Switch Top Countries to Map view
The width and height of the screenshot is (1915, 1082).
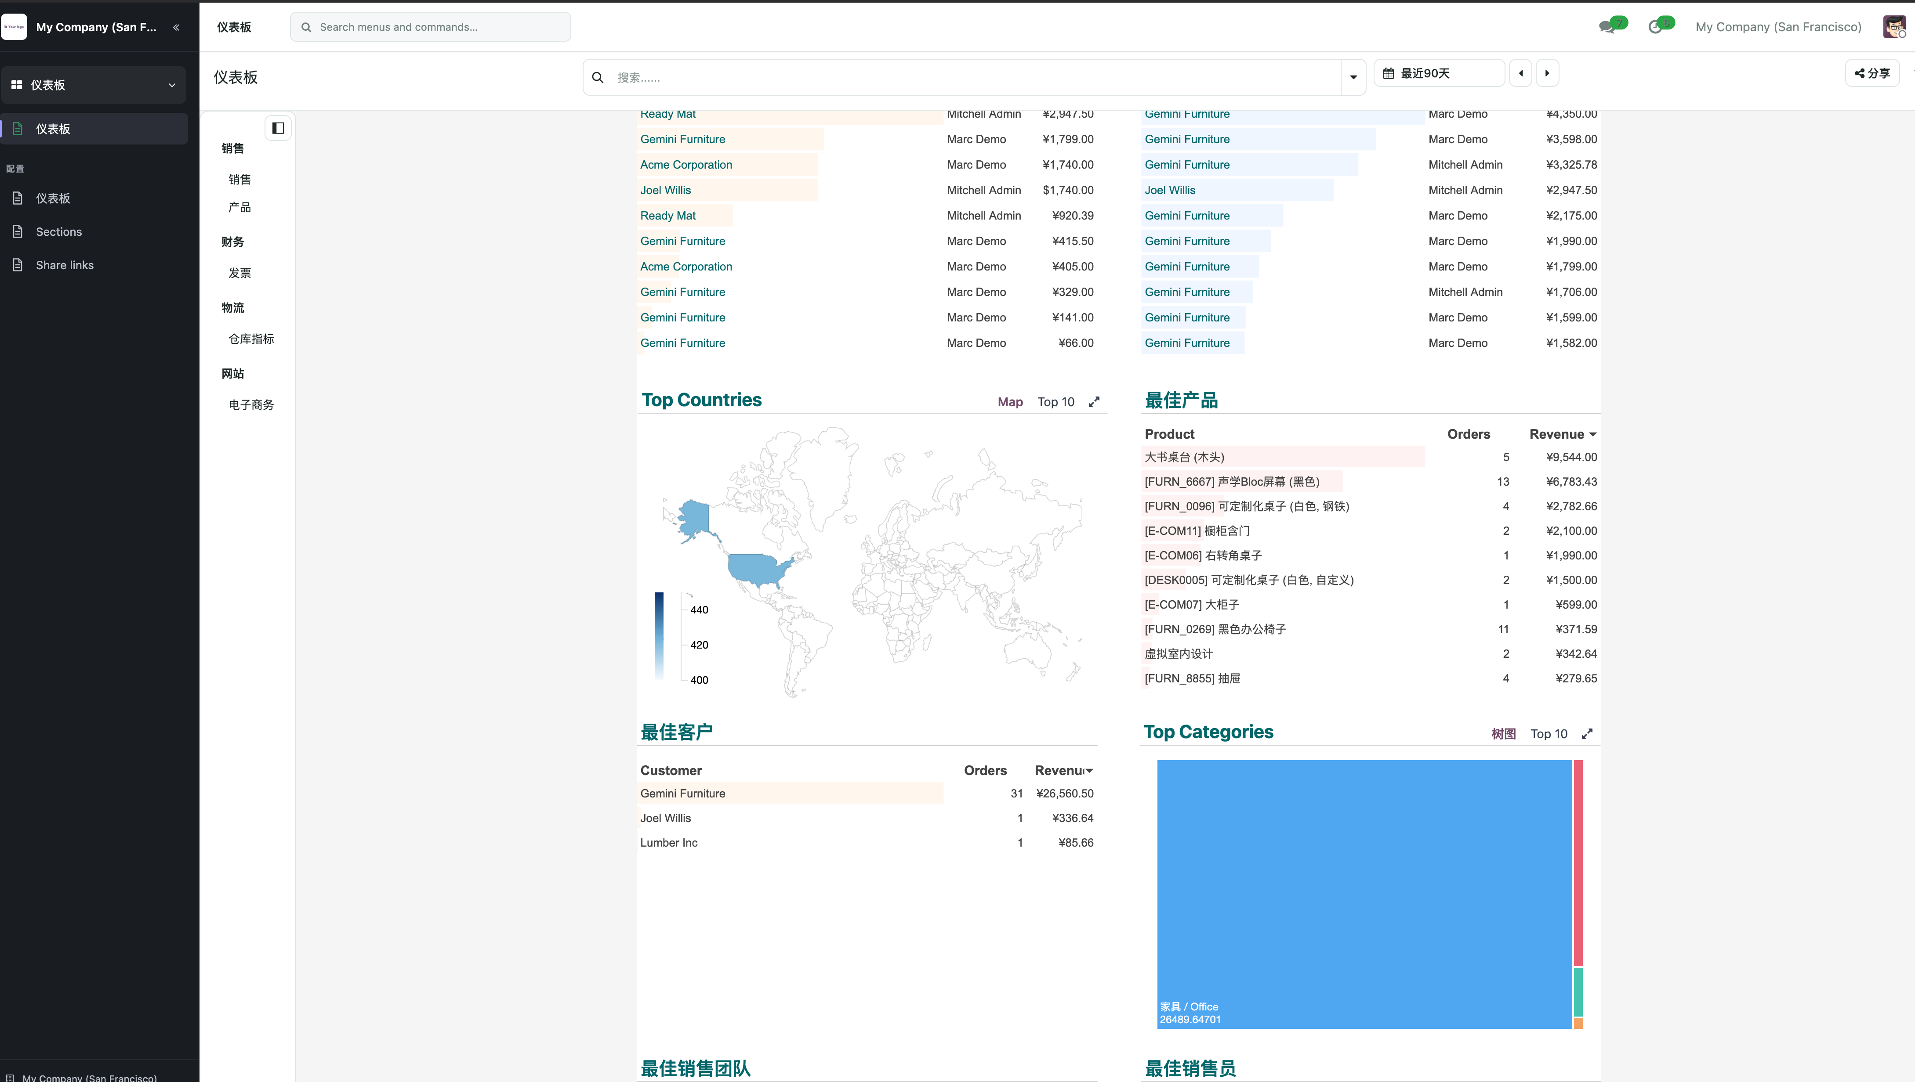[1010, 402]
